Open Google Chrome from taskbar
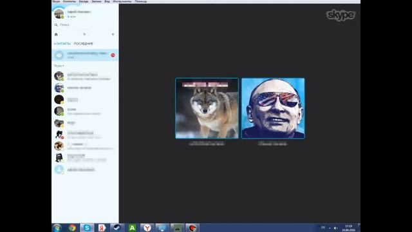412x232 pixels. 72,227
